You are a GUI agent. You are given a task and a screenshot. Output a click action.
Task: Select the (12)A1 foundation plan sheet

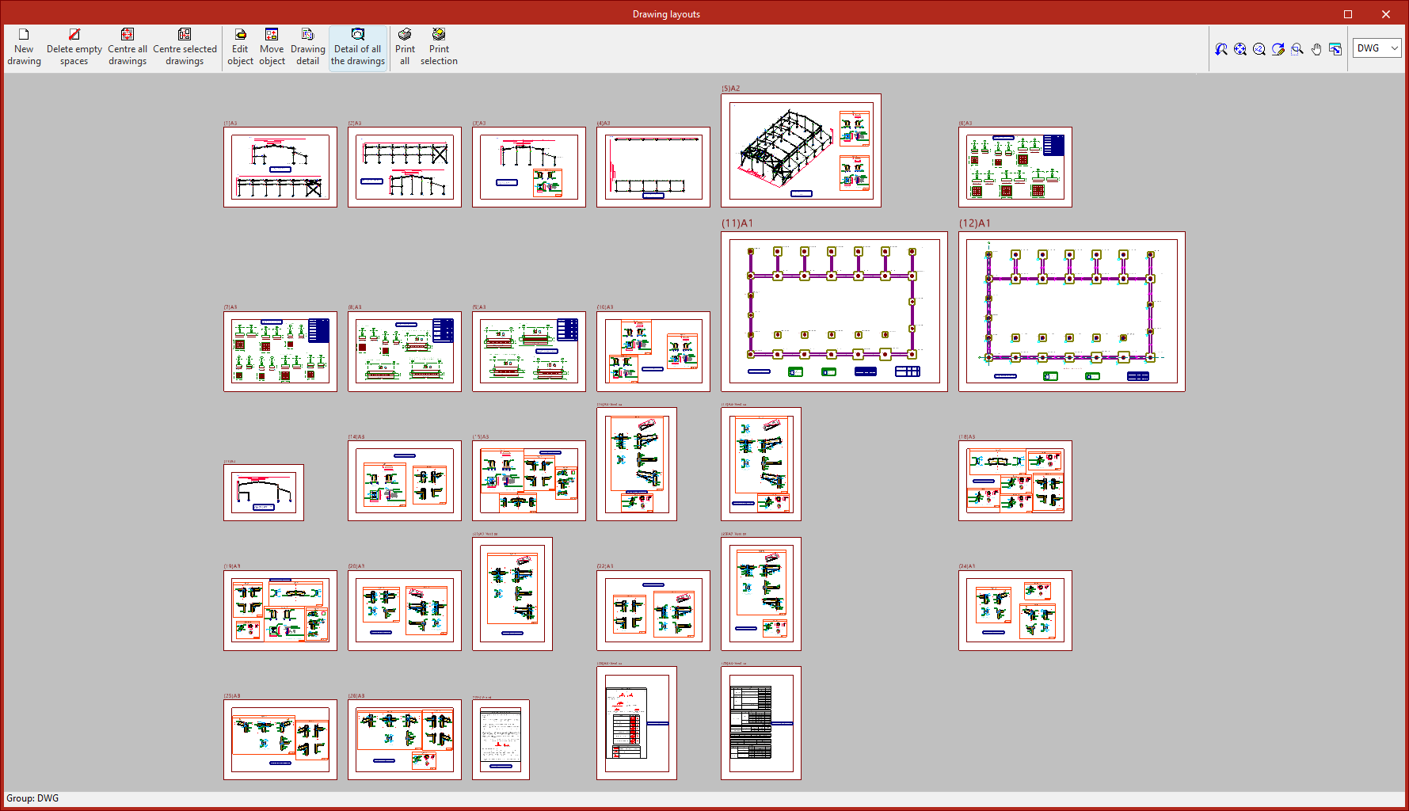coord(1072,311)
